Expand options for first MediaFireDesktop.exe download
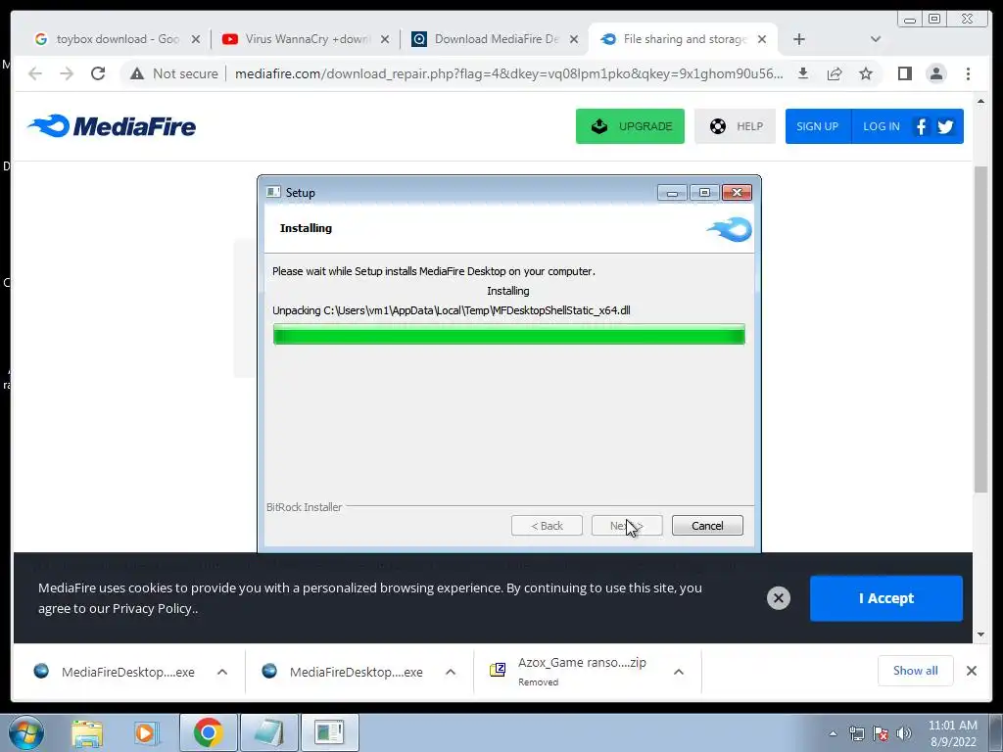Viewport: 1003px width, 752px height. (222, 672)
